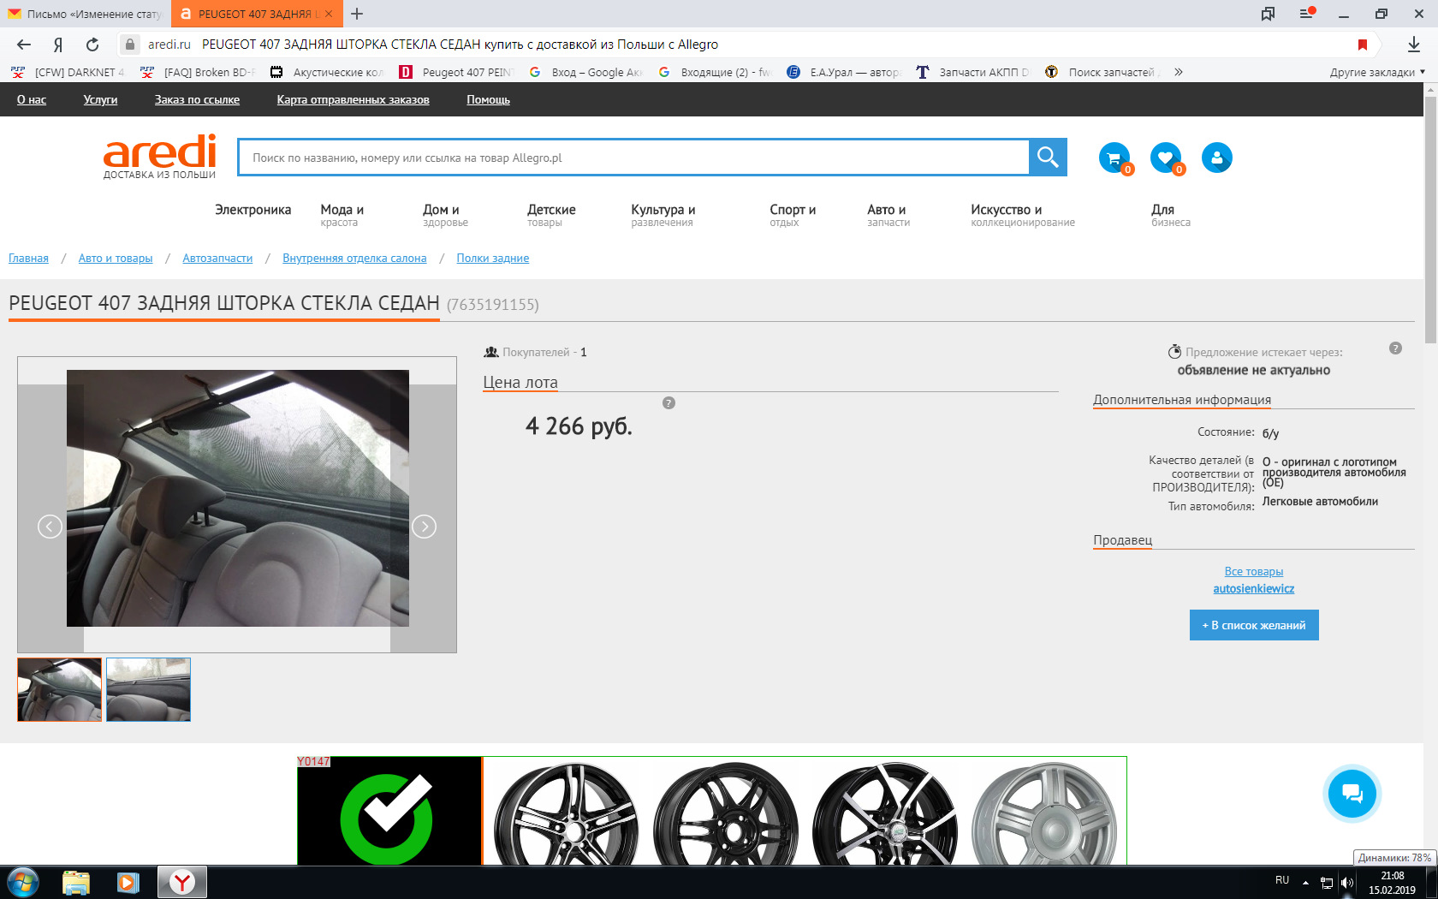
Task: Select first product thumbnail
Action: pos(60,689)
